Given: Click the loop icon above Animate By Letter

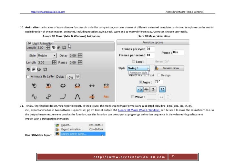Looking at the screenshot, I should point(45,69).
